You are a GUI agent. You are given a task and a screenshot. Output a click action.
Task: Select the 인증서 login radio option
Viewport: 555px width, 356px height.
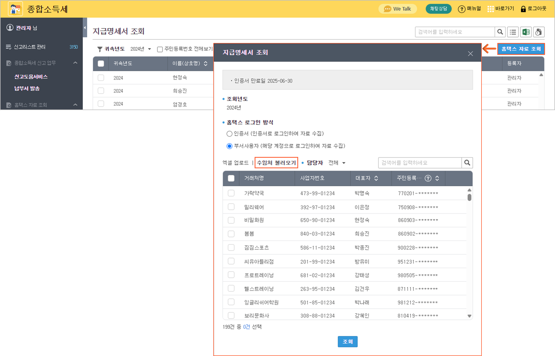pyautogui.click(x=229, y=134)
